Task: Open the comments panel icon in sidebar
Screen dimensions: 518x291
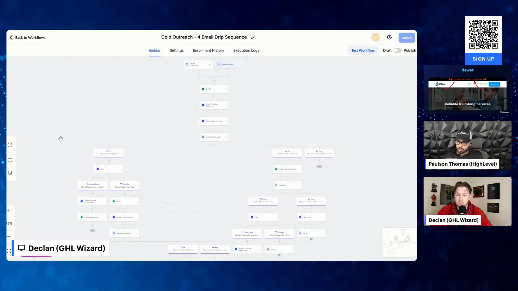Action: click(10, 160)
